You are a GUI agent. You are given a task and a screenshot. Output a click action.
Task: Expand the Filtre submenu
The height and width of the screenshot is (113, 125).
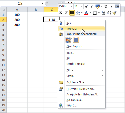click(82, 70)
